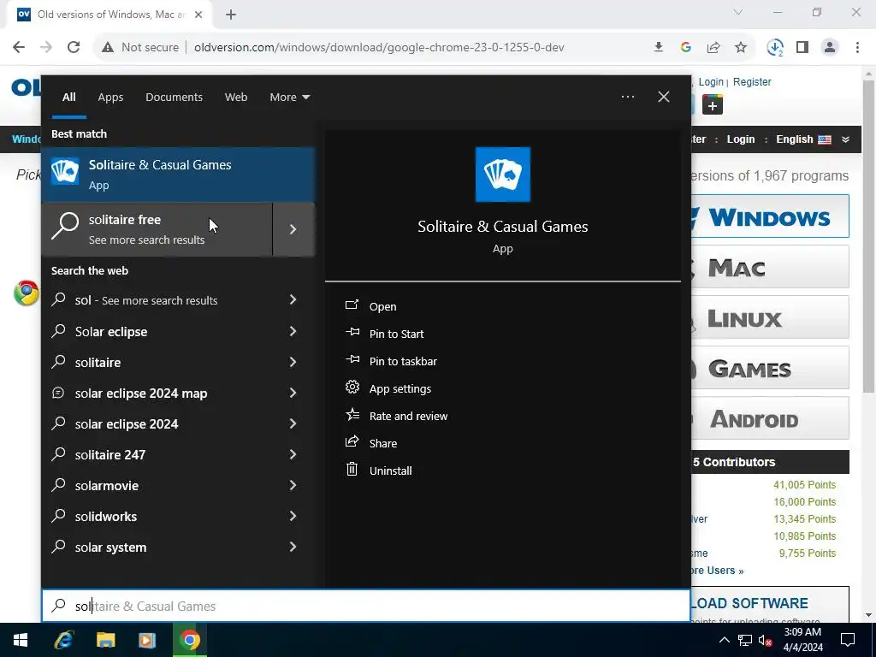The width and height of the screenshot is (876, 657).
Task: Expand arrow for solar eclipse 2024 map
Action: coord(293,393)
